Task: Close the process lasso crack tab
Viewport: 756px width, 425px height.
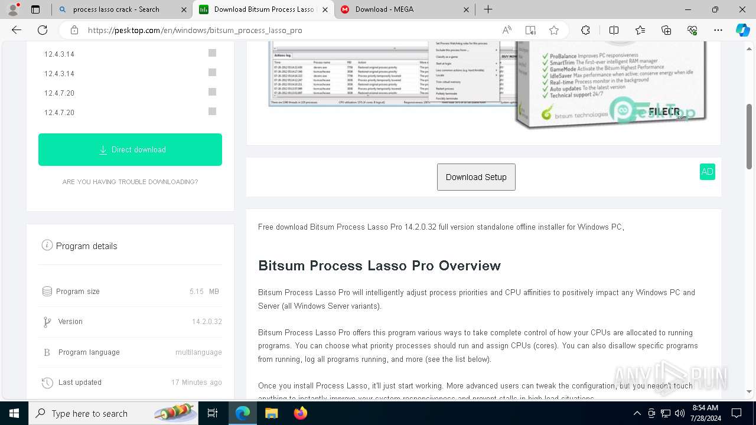Action: click(184, 9)
